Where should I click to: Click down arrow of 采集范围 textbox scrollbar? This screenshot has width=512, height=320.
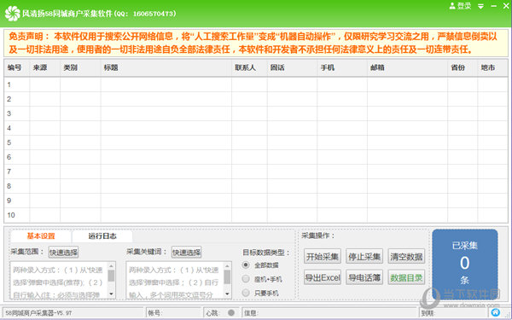click(111, 294)
